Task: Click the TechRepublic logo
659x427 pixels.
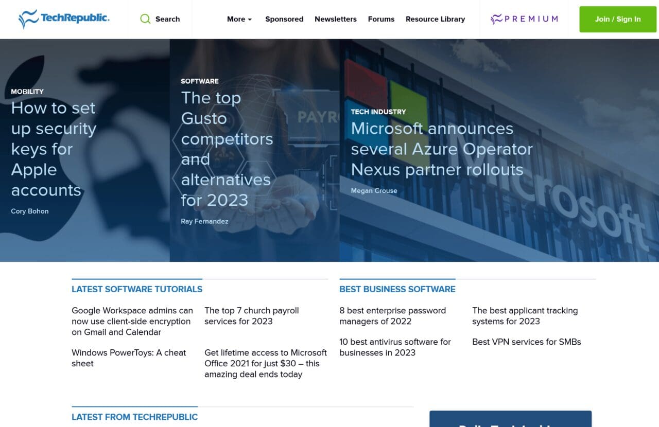Action: tap(64, 19)
